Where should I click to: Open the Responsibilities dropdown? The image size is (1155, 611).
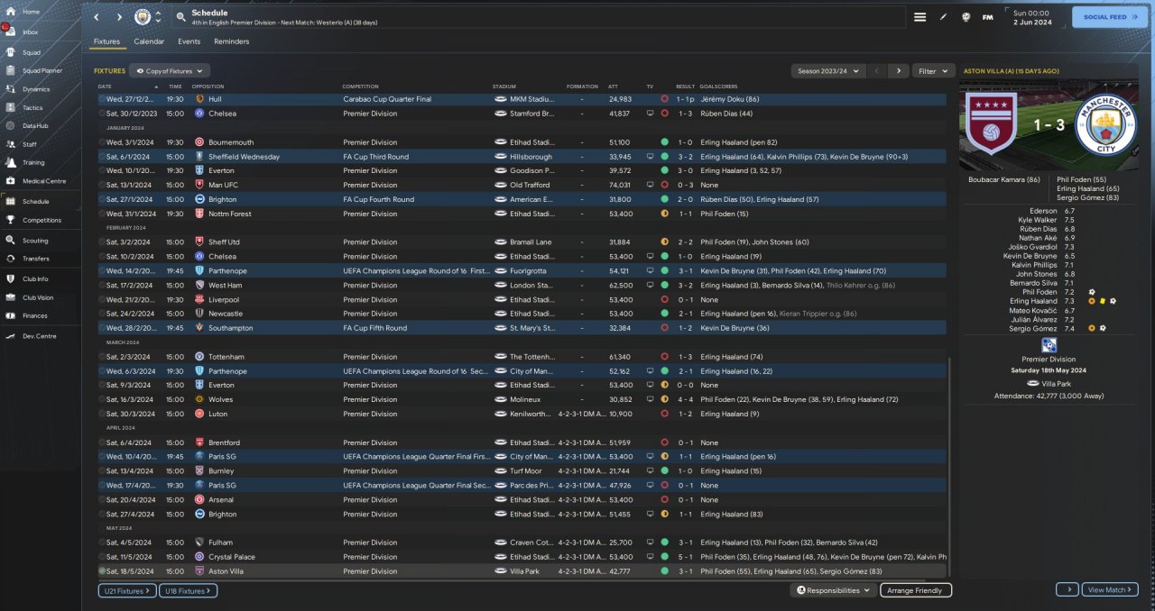834,590
